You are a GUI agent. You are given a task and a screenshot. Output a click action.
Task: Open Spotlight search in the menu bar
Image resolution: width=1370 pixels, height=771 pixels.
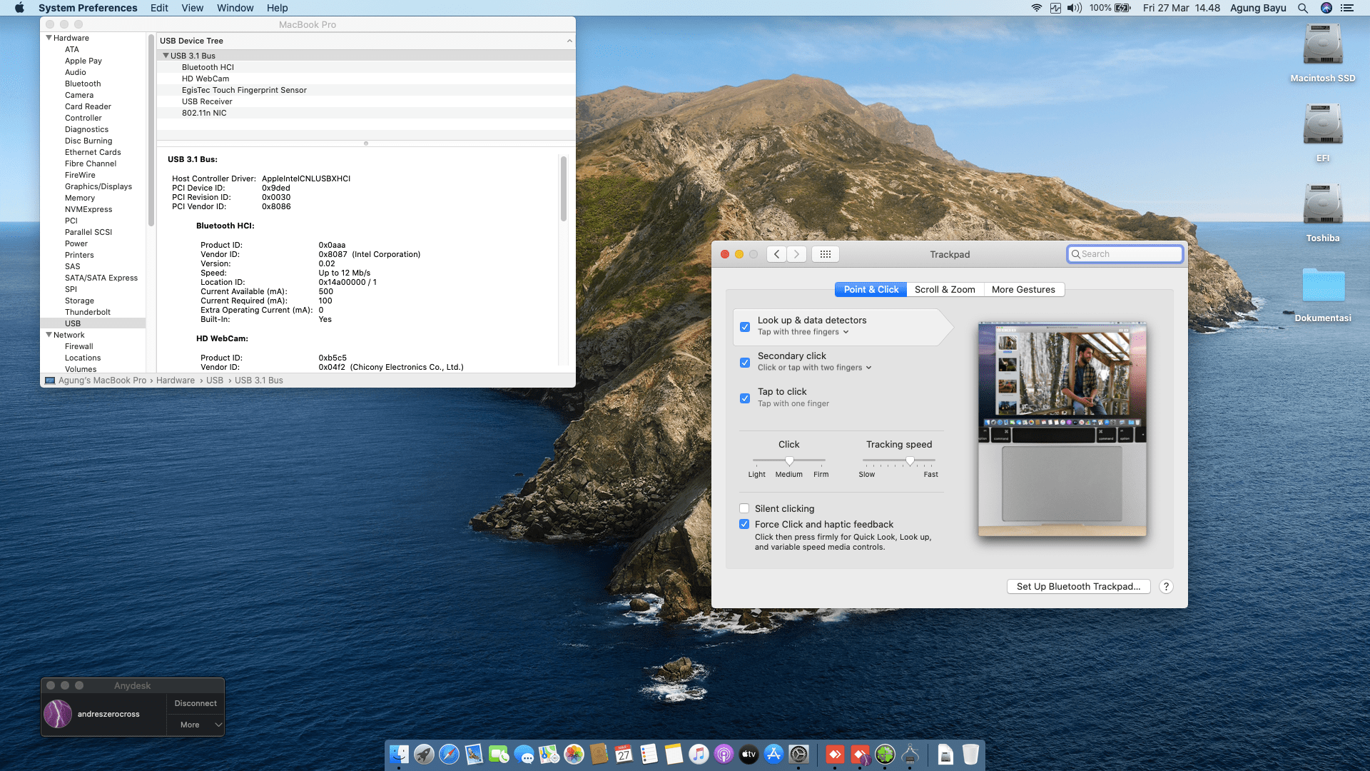pyautogui.click(x=1303, y=8)
